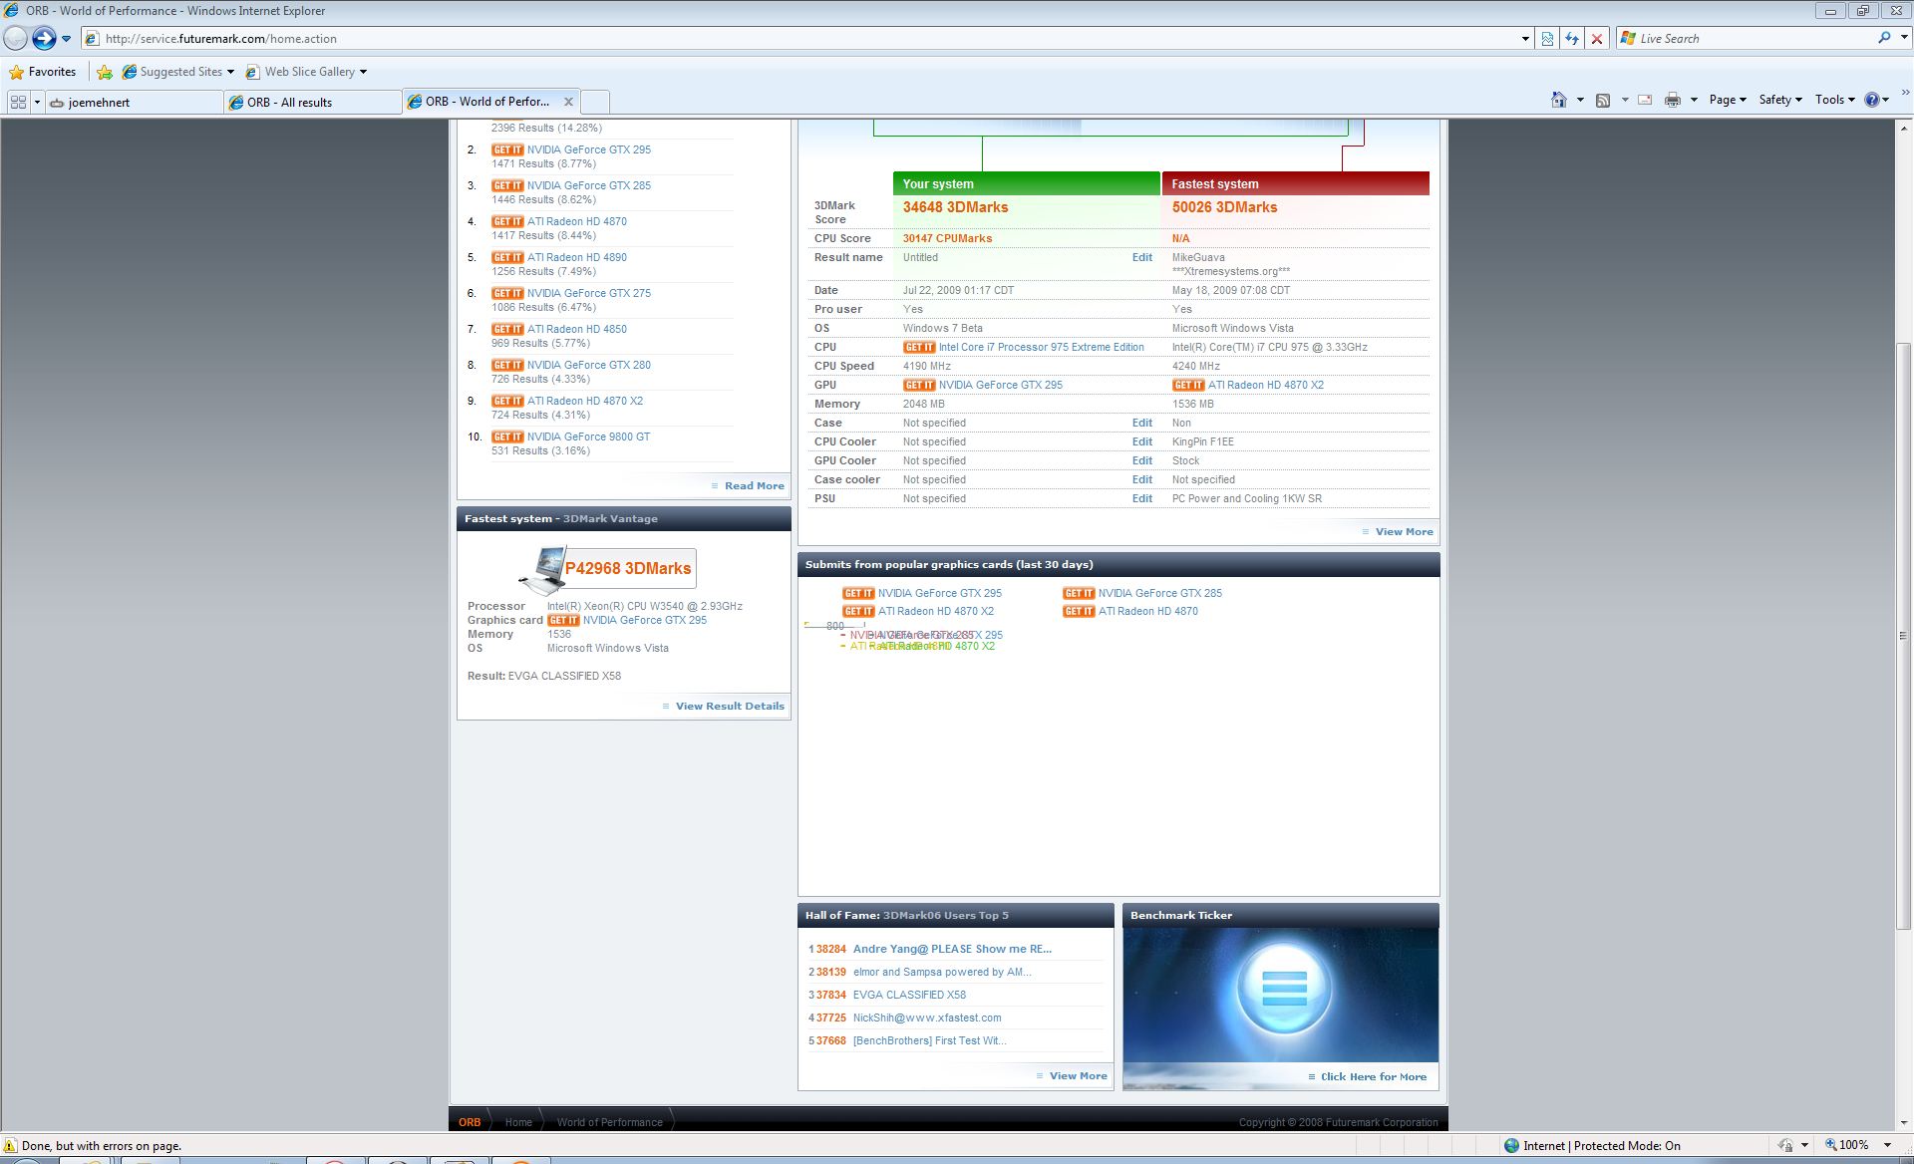Expand command bar overflow chevron
1914x1164 pixels.
pos(1905,95)
